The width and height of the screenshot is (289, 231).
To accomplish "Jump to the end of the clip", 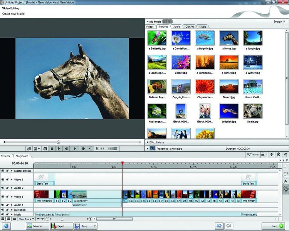I will click(90, 149).
